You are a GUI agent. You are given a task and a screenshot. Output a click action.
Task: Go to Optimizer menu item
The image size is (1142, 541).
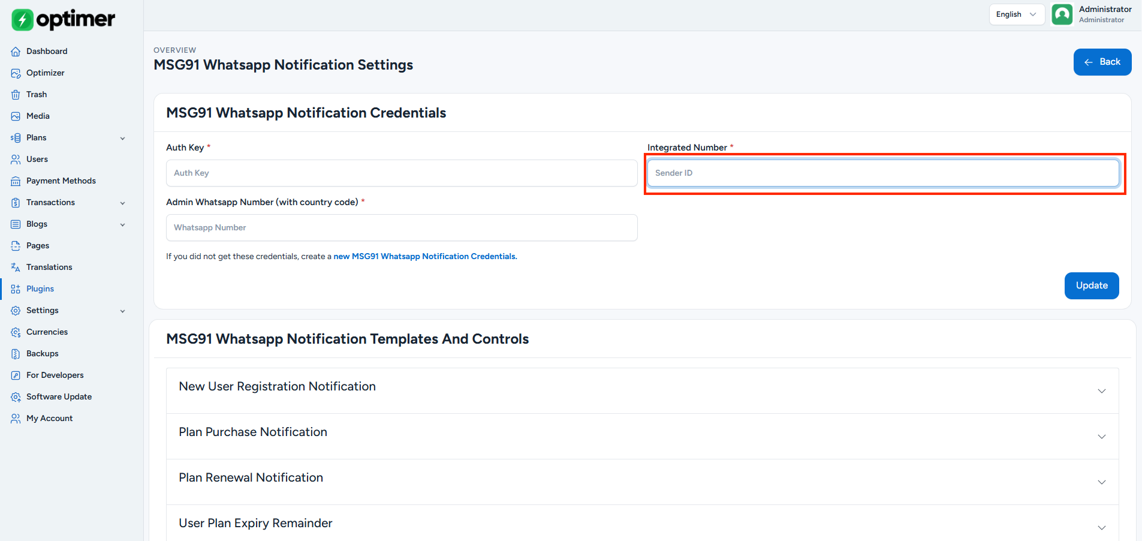pos(46,73)
